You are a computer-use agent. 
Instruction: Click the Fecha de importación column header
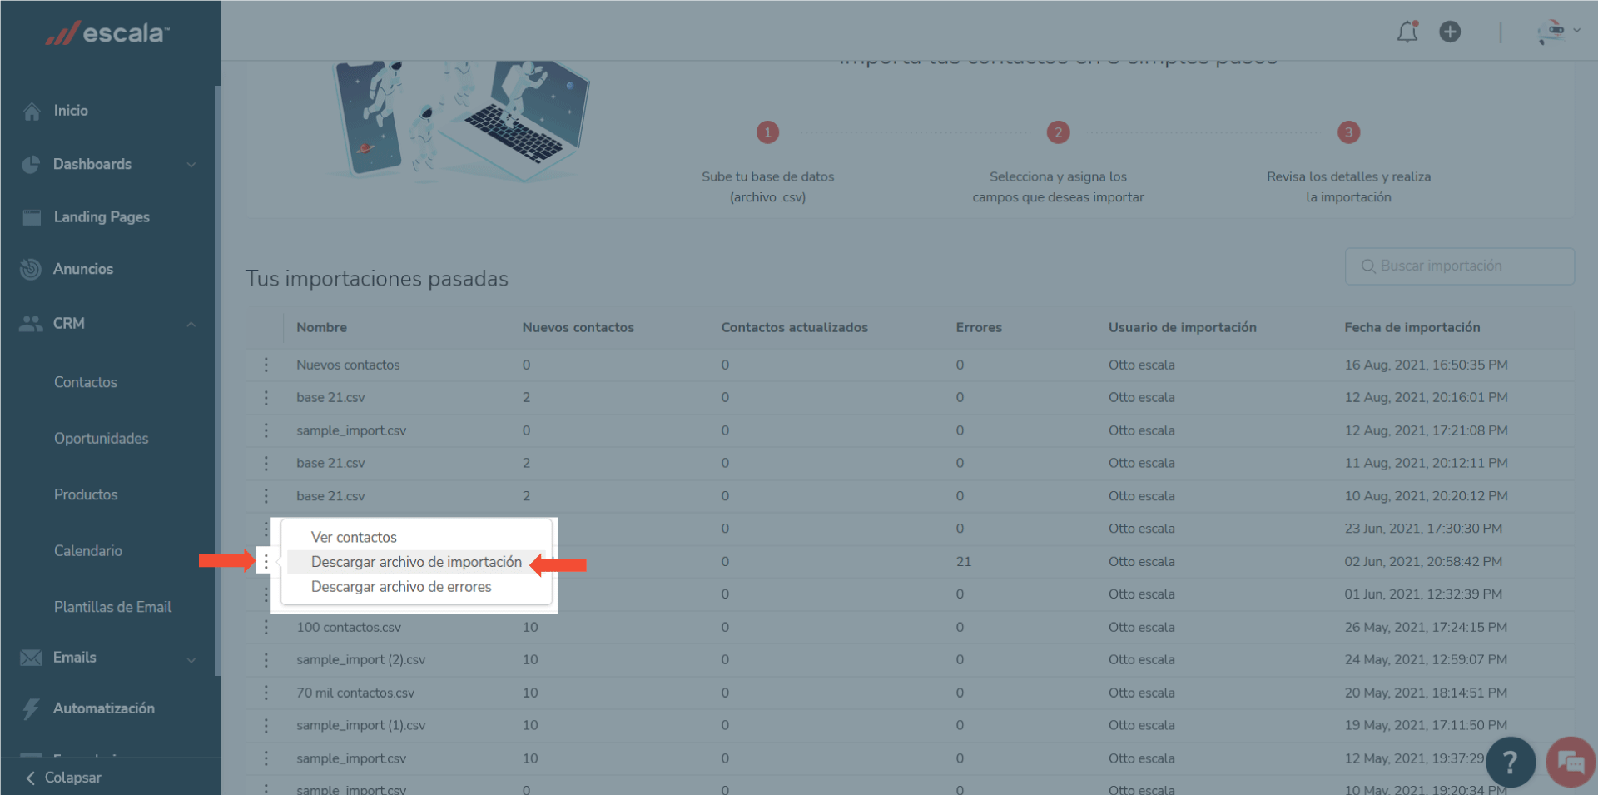point(1412,327)
